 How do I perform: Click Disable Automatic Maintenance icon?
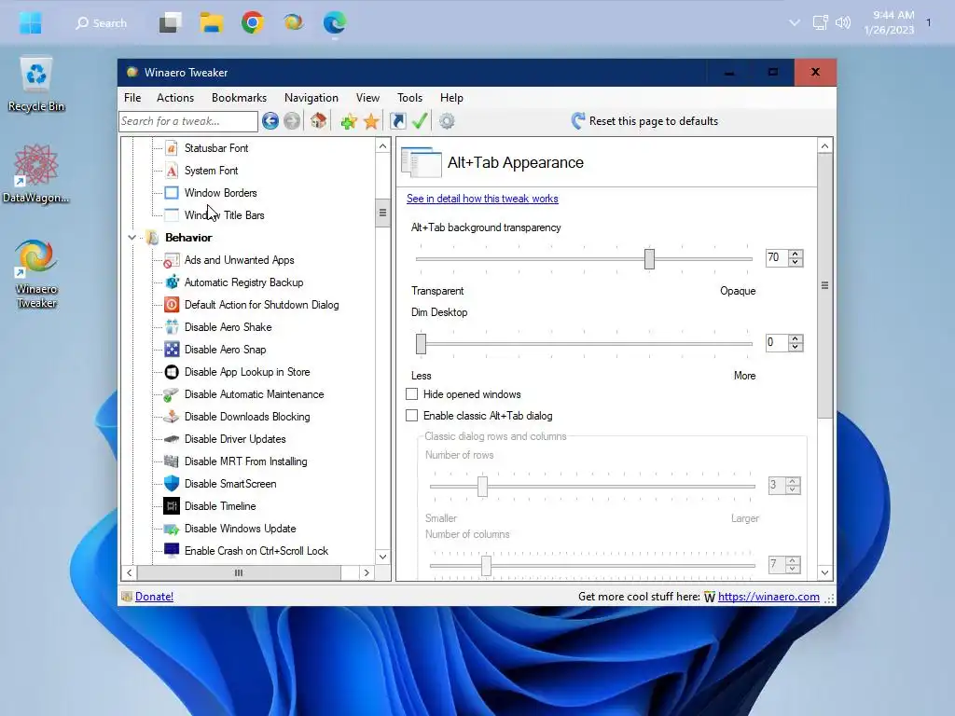[172, 394]
